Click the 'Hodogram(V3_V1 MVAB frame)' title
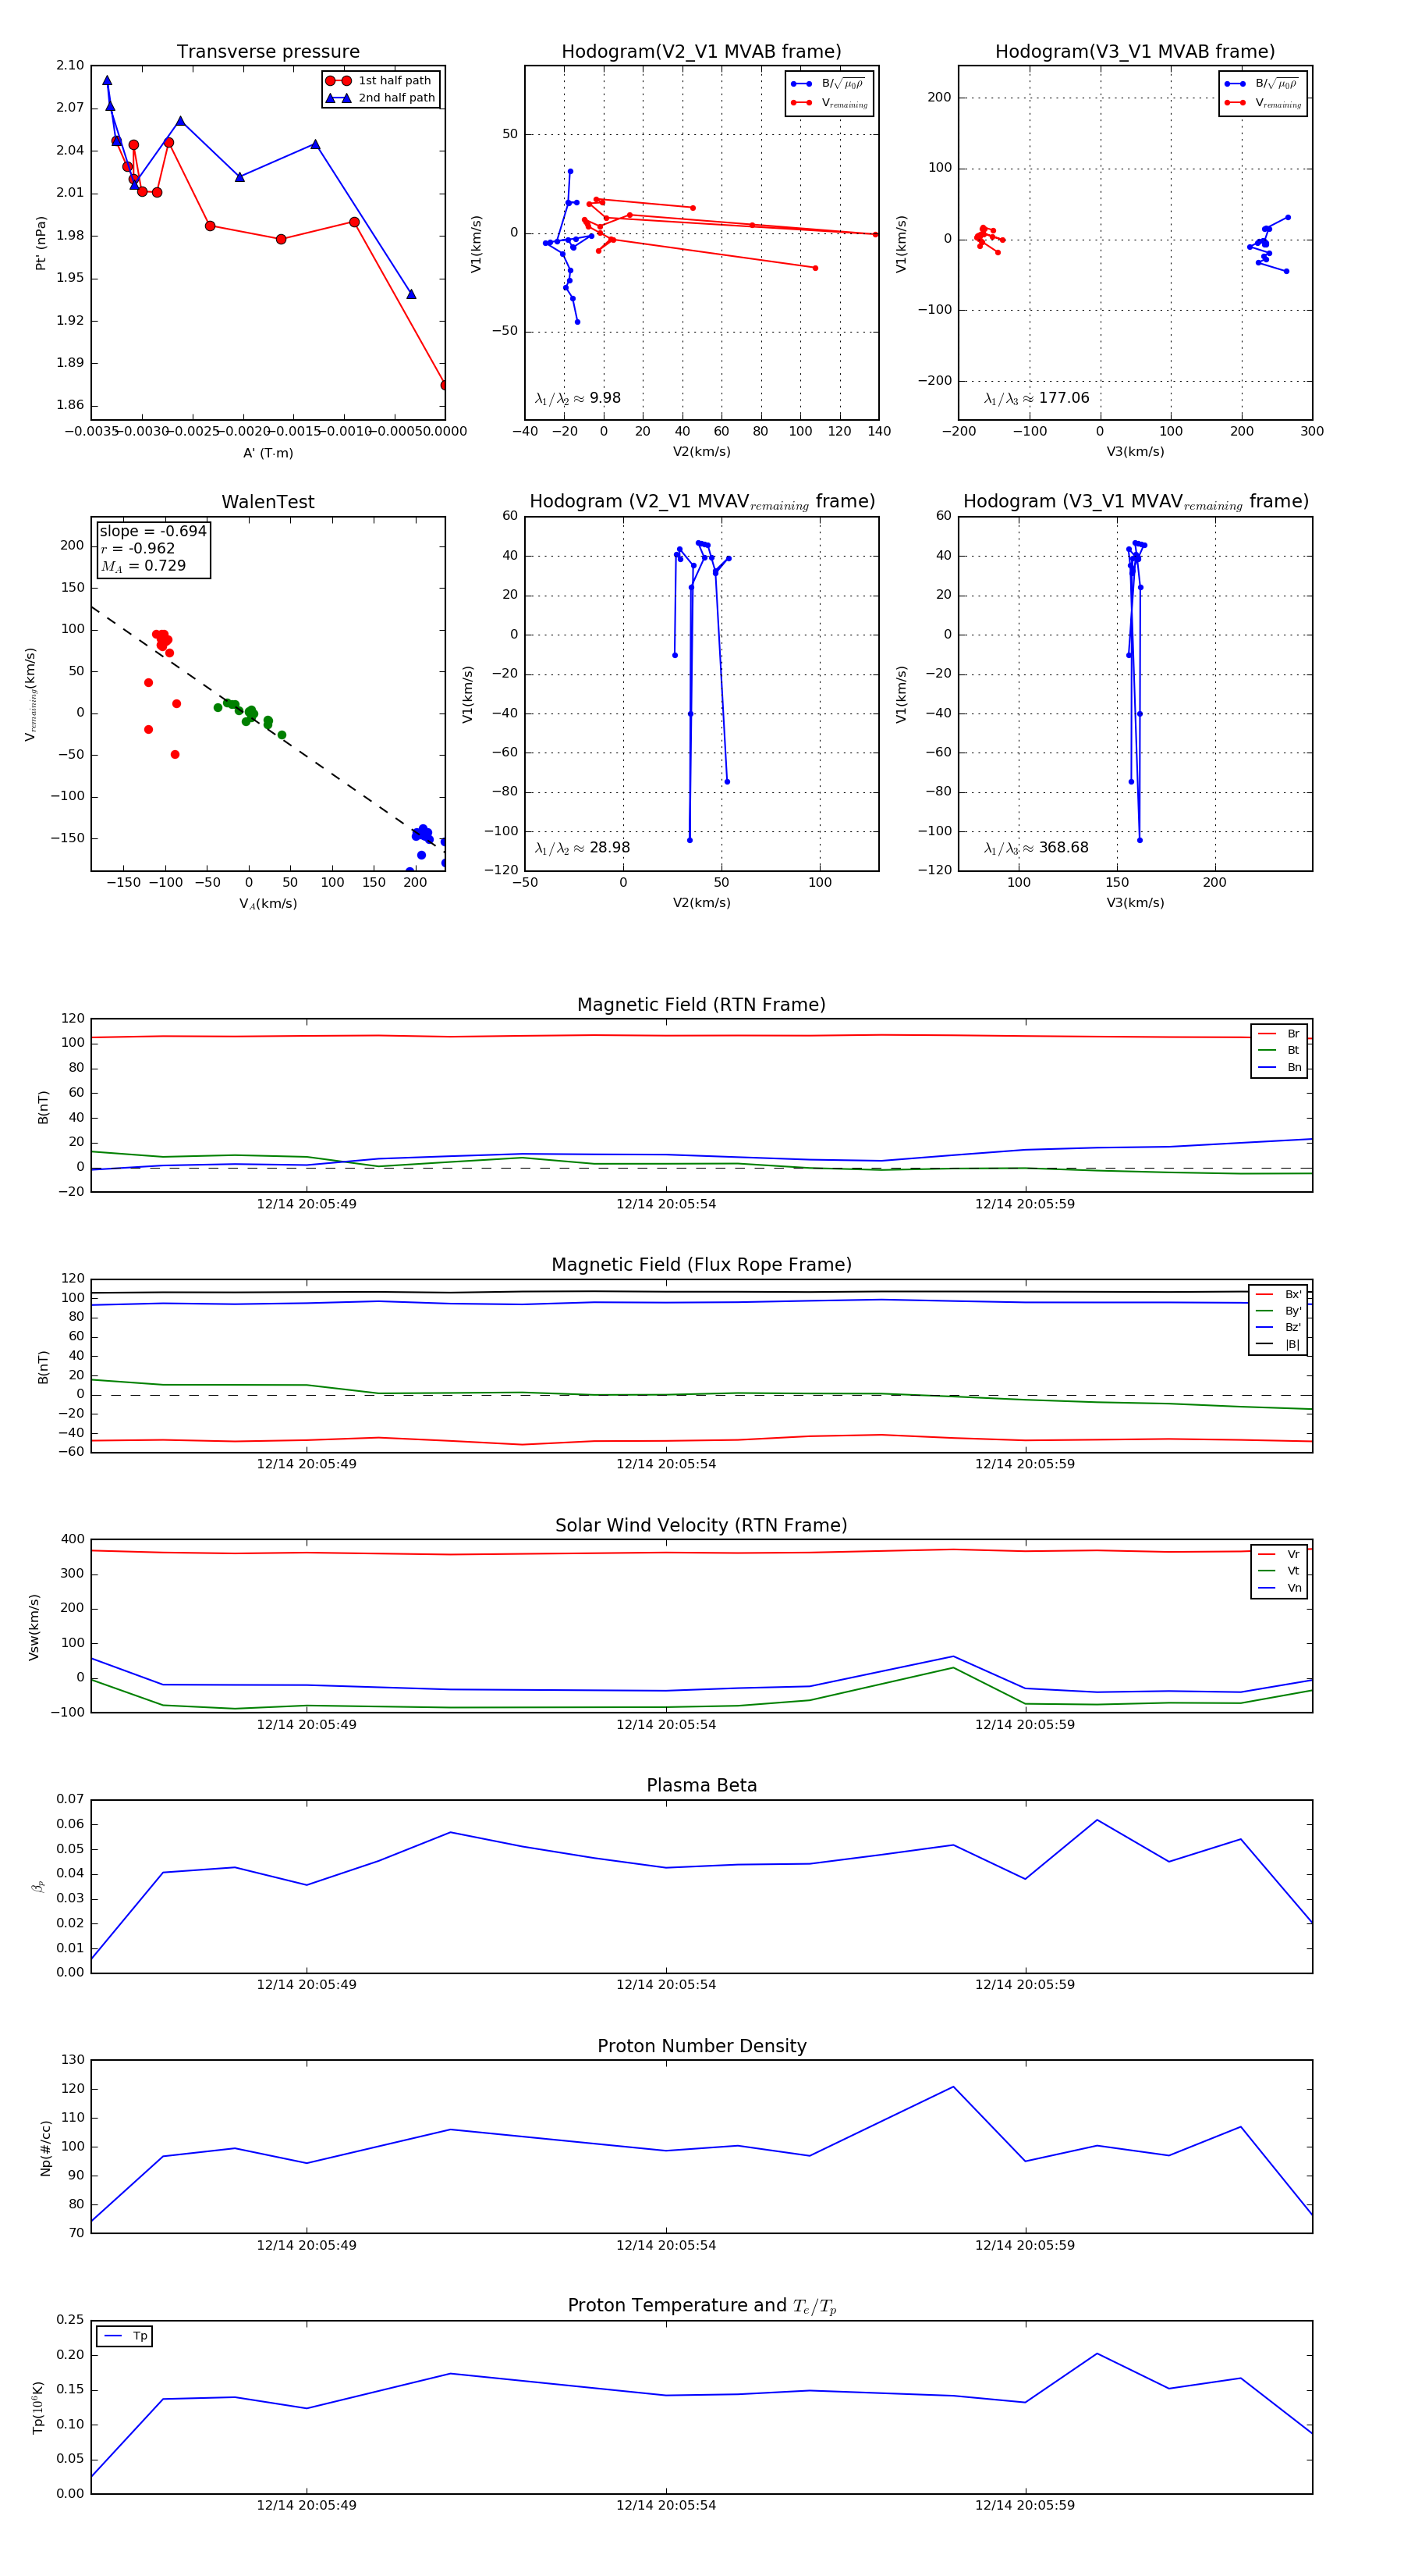The image size is (1404, 2576). coord(1135,52)
